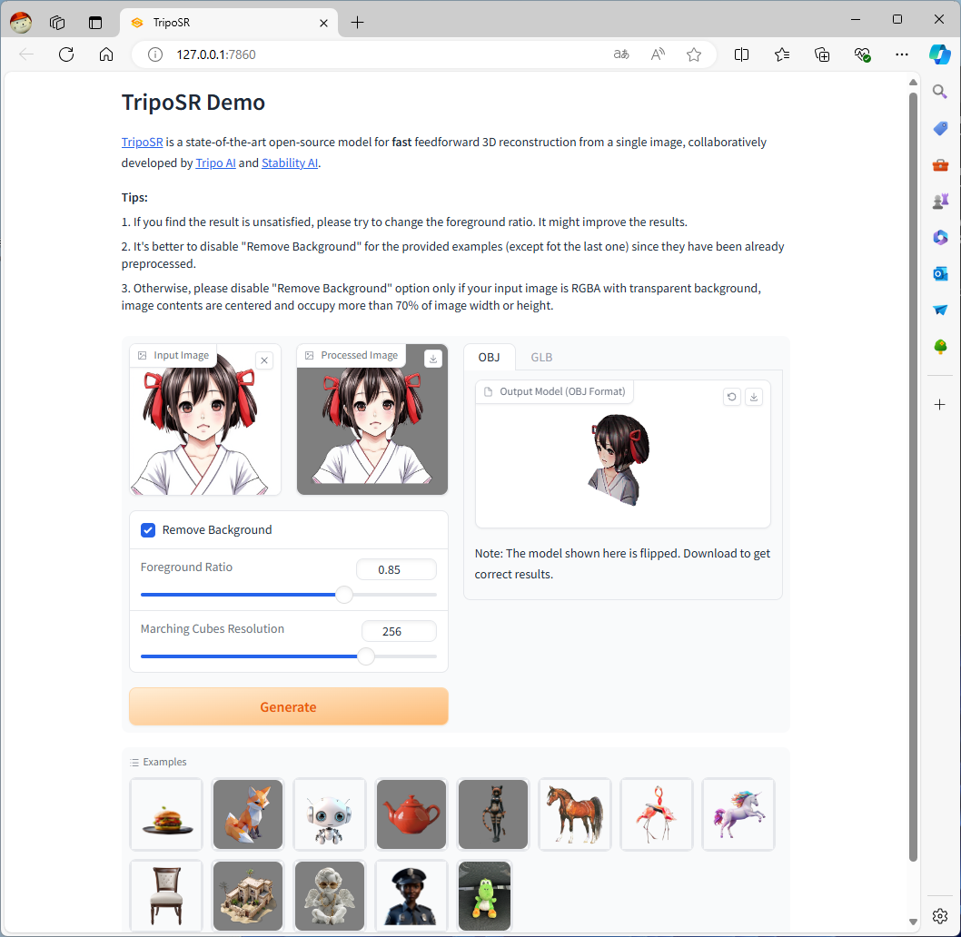Close the TripoSR tab

click(323, 24)
